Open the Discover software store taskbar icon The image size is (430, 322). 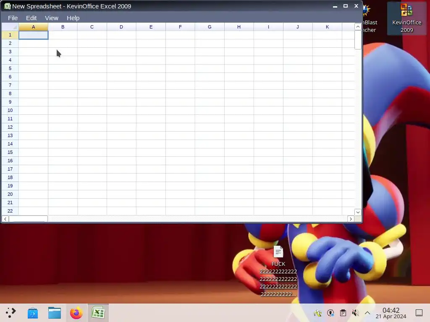pyautogui.click(x=33, y=313)
